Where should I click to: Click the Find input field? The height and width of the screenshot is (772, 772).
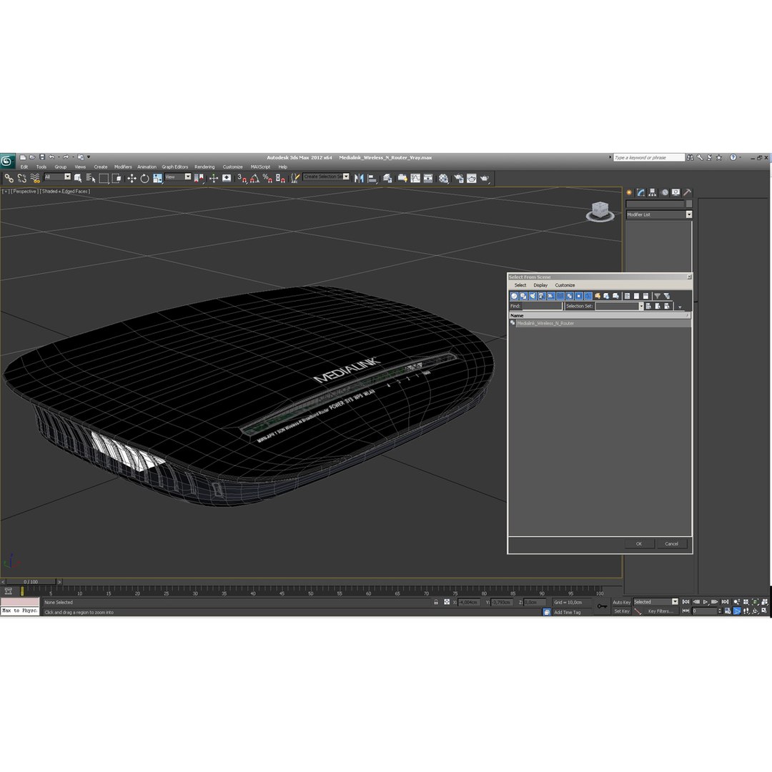[x=542, y=306]
